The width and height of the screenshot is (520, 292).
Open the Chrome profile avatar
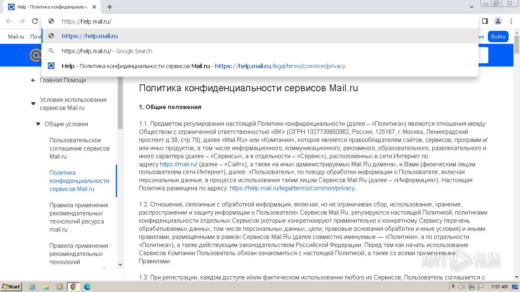[498, 21]
